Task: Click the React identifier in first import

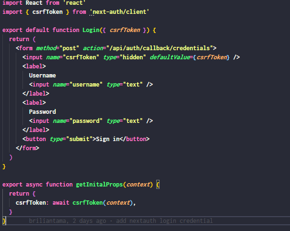Action: (x=34, y=3)
